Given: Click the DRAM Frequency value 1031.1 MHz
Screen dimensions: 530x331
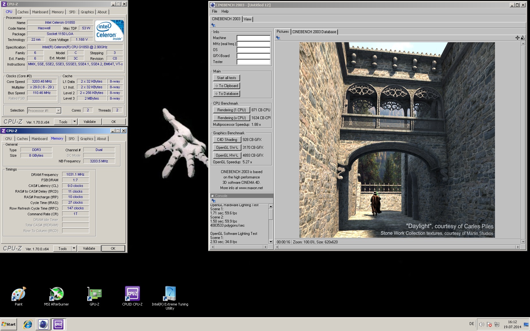Looking at the screenshot, I should (x=75, y=174).
